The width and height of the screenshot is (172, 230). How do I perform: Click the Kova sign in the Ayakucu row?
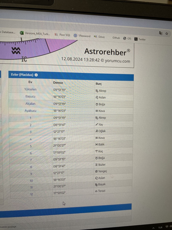pyautogui.click(x=100, y=111)
